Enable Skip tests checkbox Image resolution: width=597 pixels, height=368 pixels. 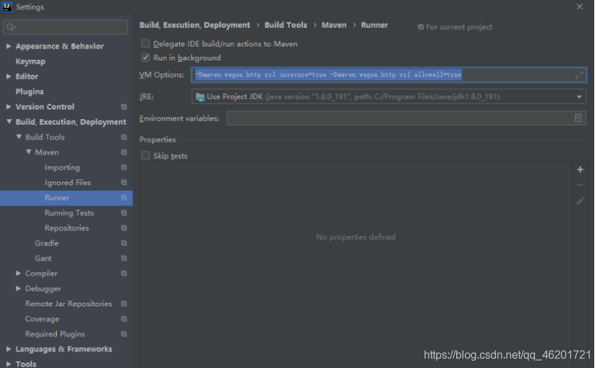(x=145, y=156)
